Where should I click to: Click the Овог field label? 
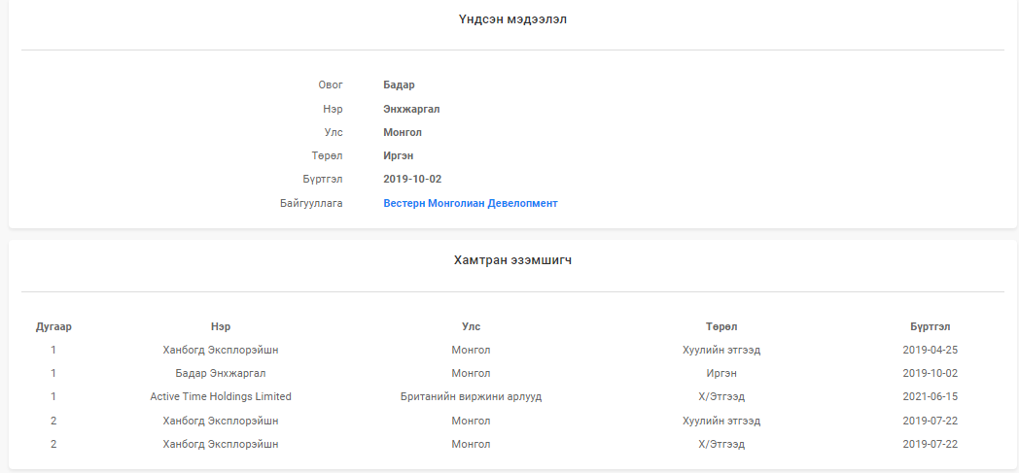coord(331,85)
